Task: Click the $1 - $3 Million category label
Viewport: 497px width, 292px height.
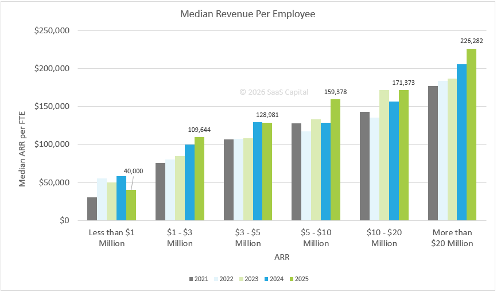Action: (180, 238)
